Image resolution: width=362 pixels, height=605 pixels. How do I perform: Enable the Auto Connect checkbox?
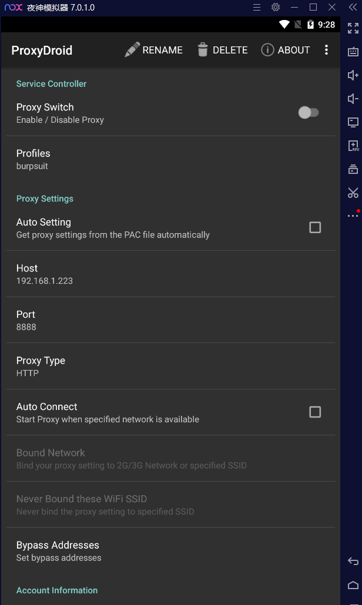pos(315,412)
